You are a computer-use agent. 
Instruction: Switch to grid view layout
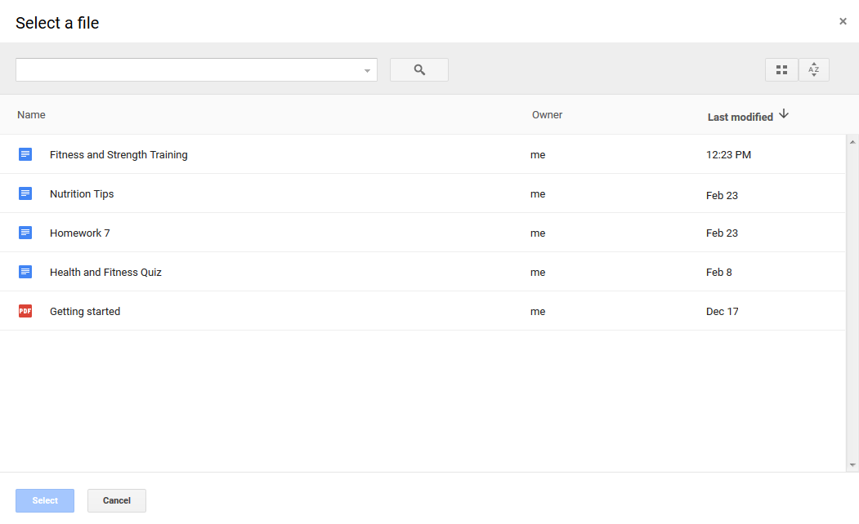point(781,69)
